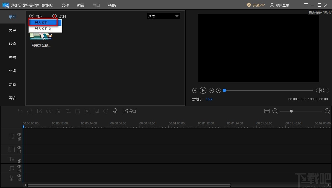The height and width of the screenshot is (188, 332).
Task: Select the 网络安全教 video thumbnail
Action: click(x=41, y=36)
